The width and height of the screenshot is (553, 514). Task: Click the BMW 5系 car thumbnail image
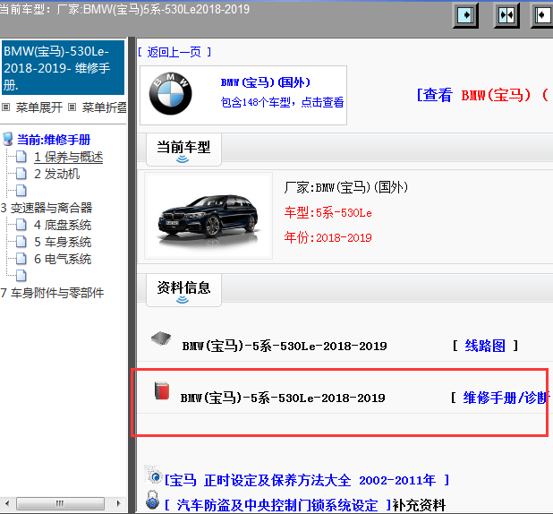click(x=208, y=216)
